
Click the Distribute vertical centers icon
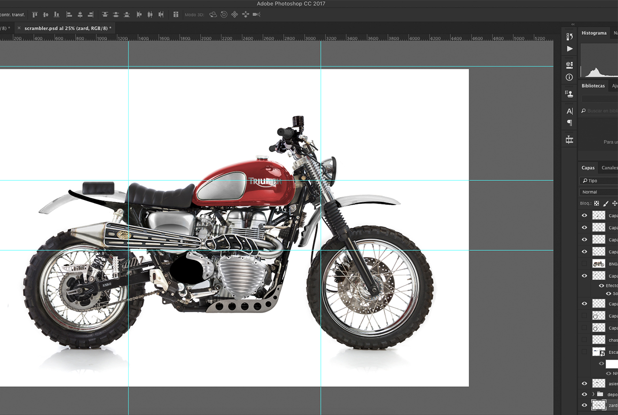coord(116,15)
